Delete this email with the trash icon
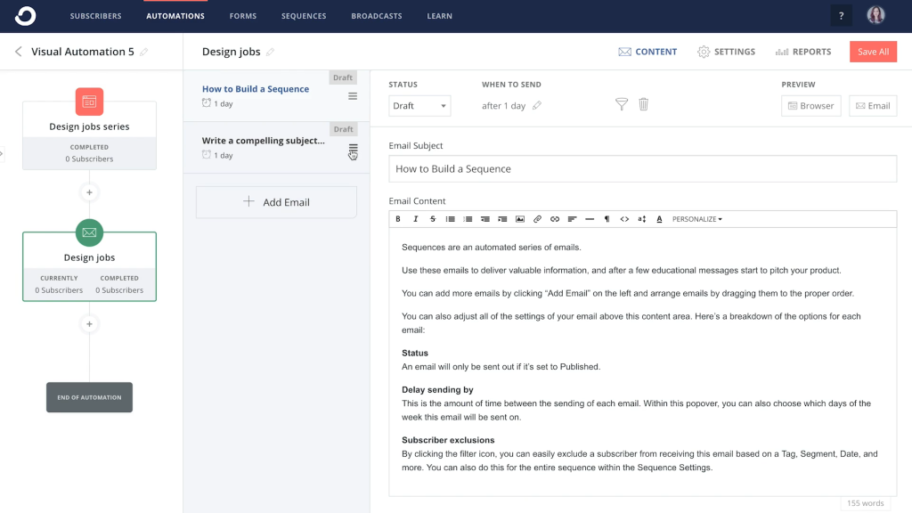912x513 pixels. click(644, 105)
